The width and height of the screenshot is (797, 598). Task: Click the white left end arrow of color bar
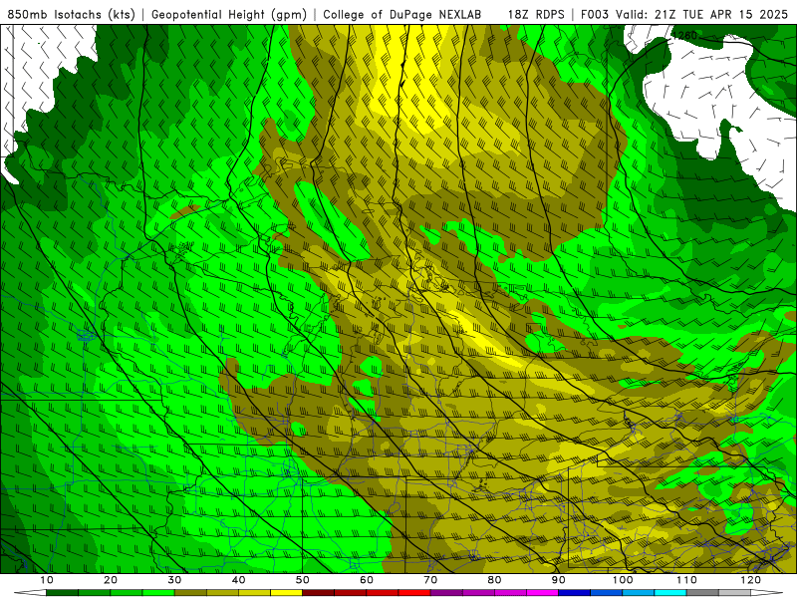click(x=30, y=593)
